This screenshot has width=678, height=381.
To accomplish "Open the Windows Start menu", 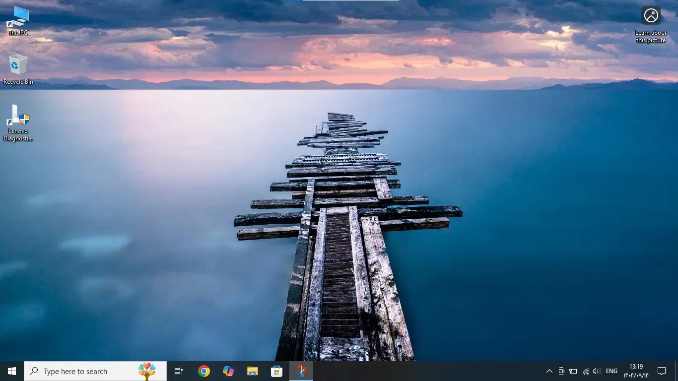I will point(11,371).
